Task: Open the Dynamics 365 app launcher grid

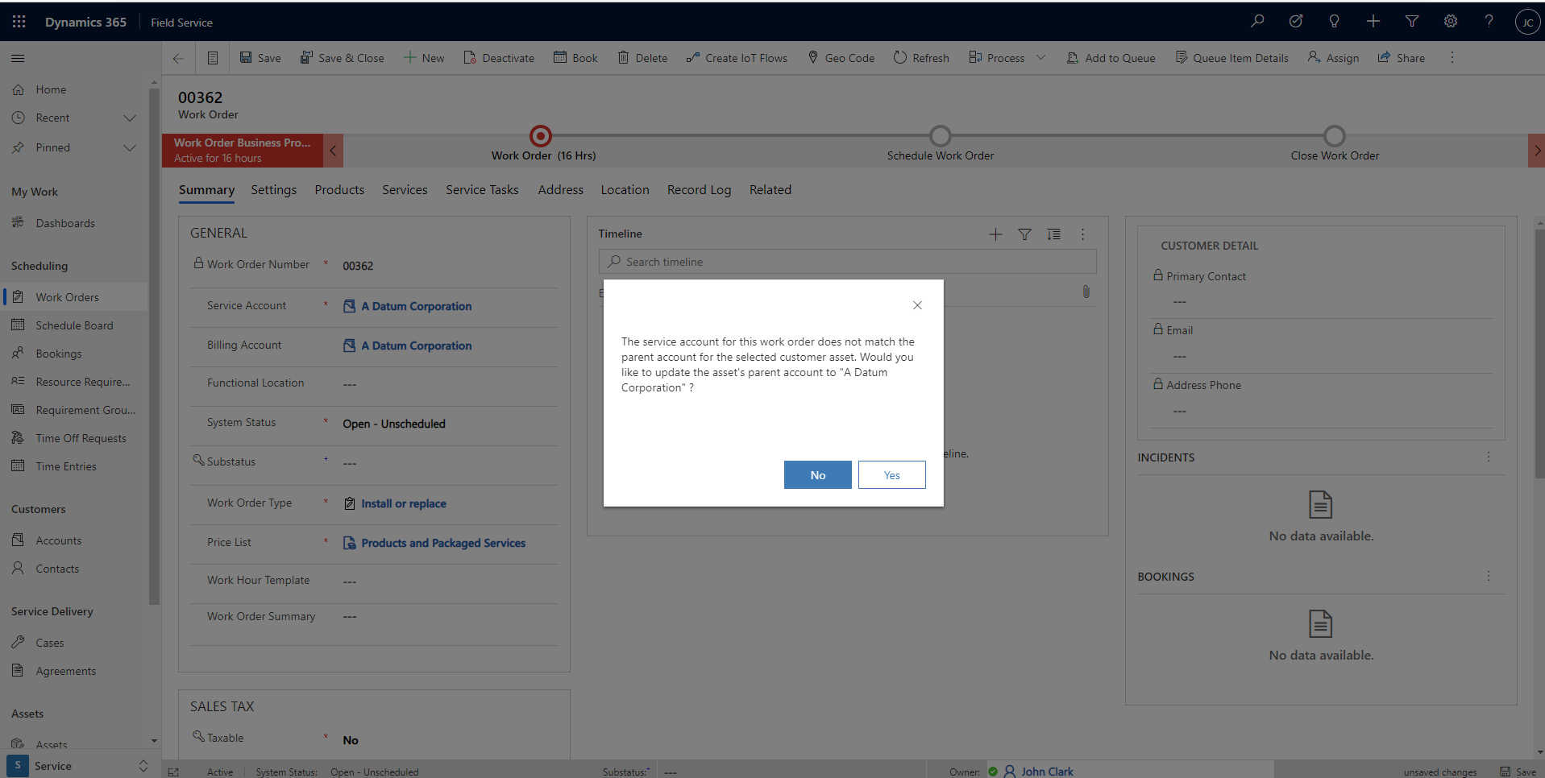Action: pyautogui.click(x=18, y=22)
